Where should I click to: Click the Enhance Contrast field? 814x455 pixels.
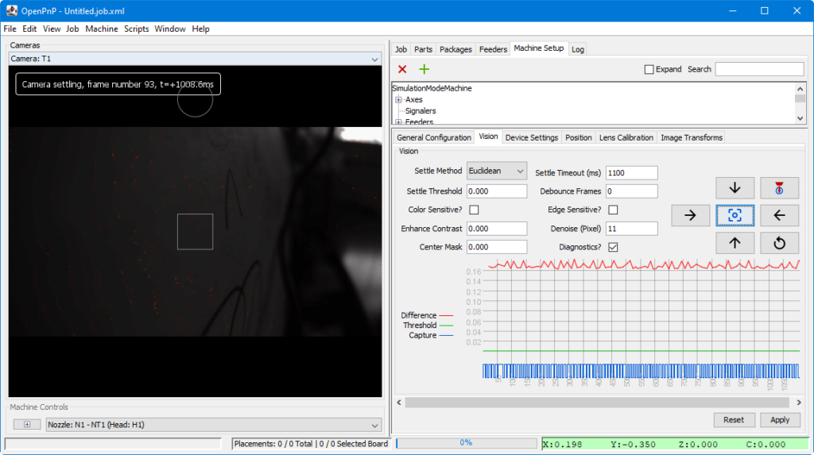pyautogui.click(x=496, y=228)
